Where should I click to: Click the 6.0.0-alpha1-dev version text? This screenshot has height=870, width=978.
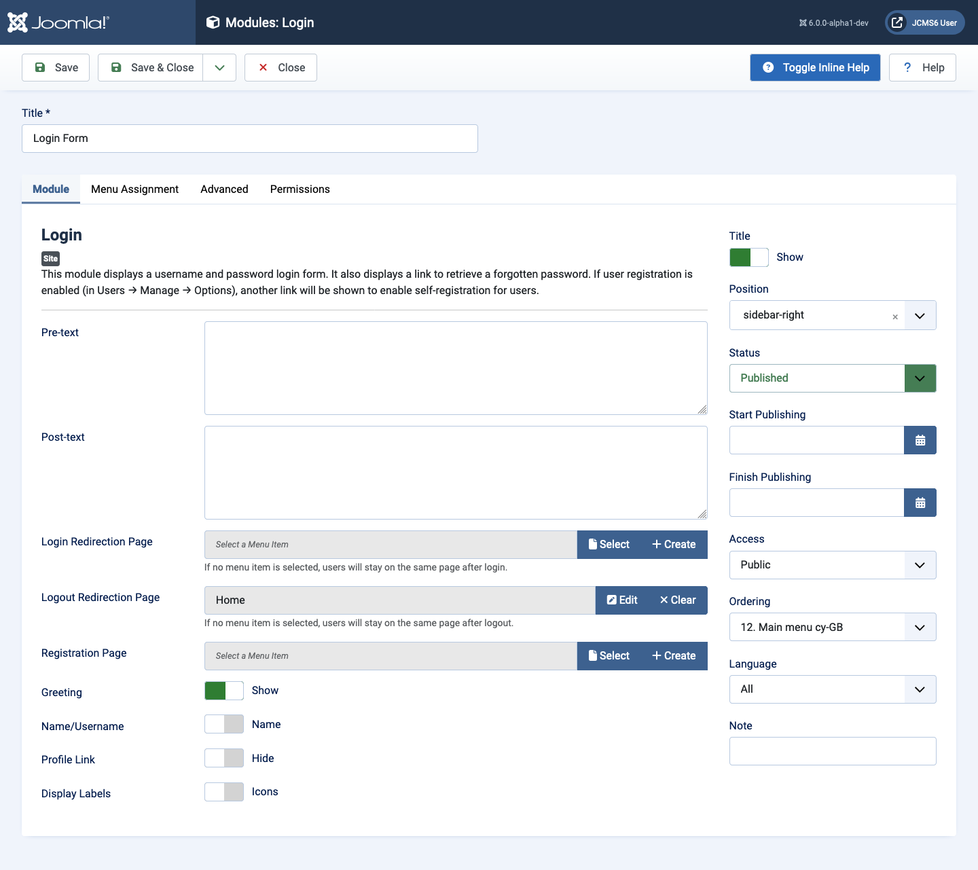click(x=838, y=23)
